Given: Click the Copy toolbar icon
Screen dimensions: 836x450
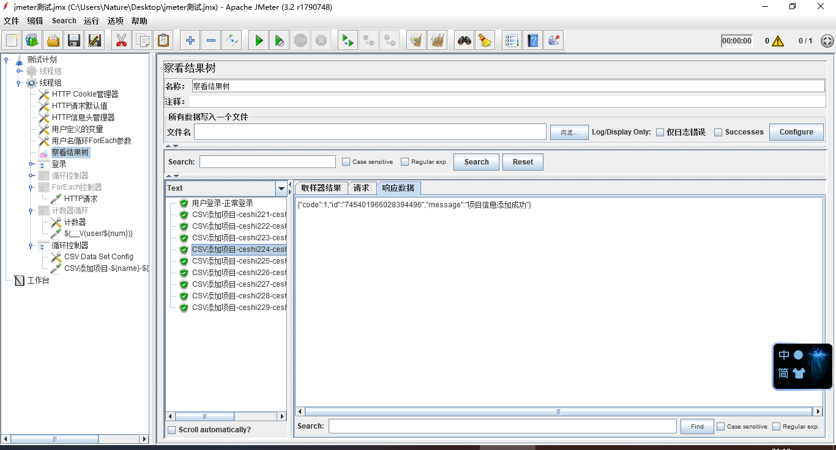Looking at the screenshot, I should (142, 41).
